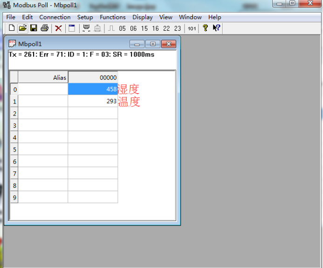Select the cell showing value 458
The height and width of the screenshot is (268, 323).
click(x=93, y=89)
